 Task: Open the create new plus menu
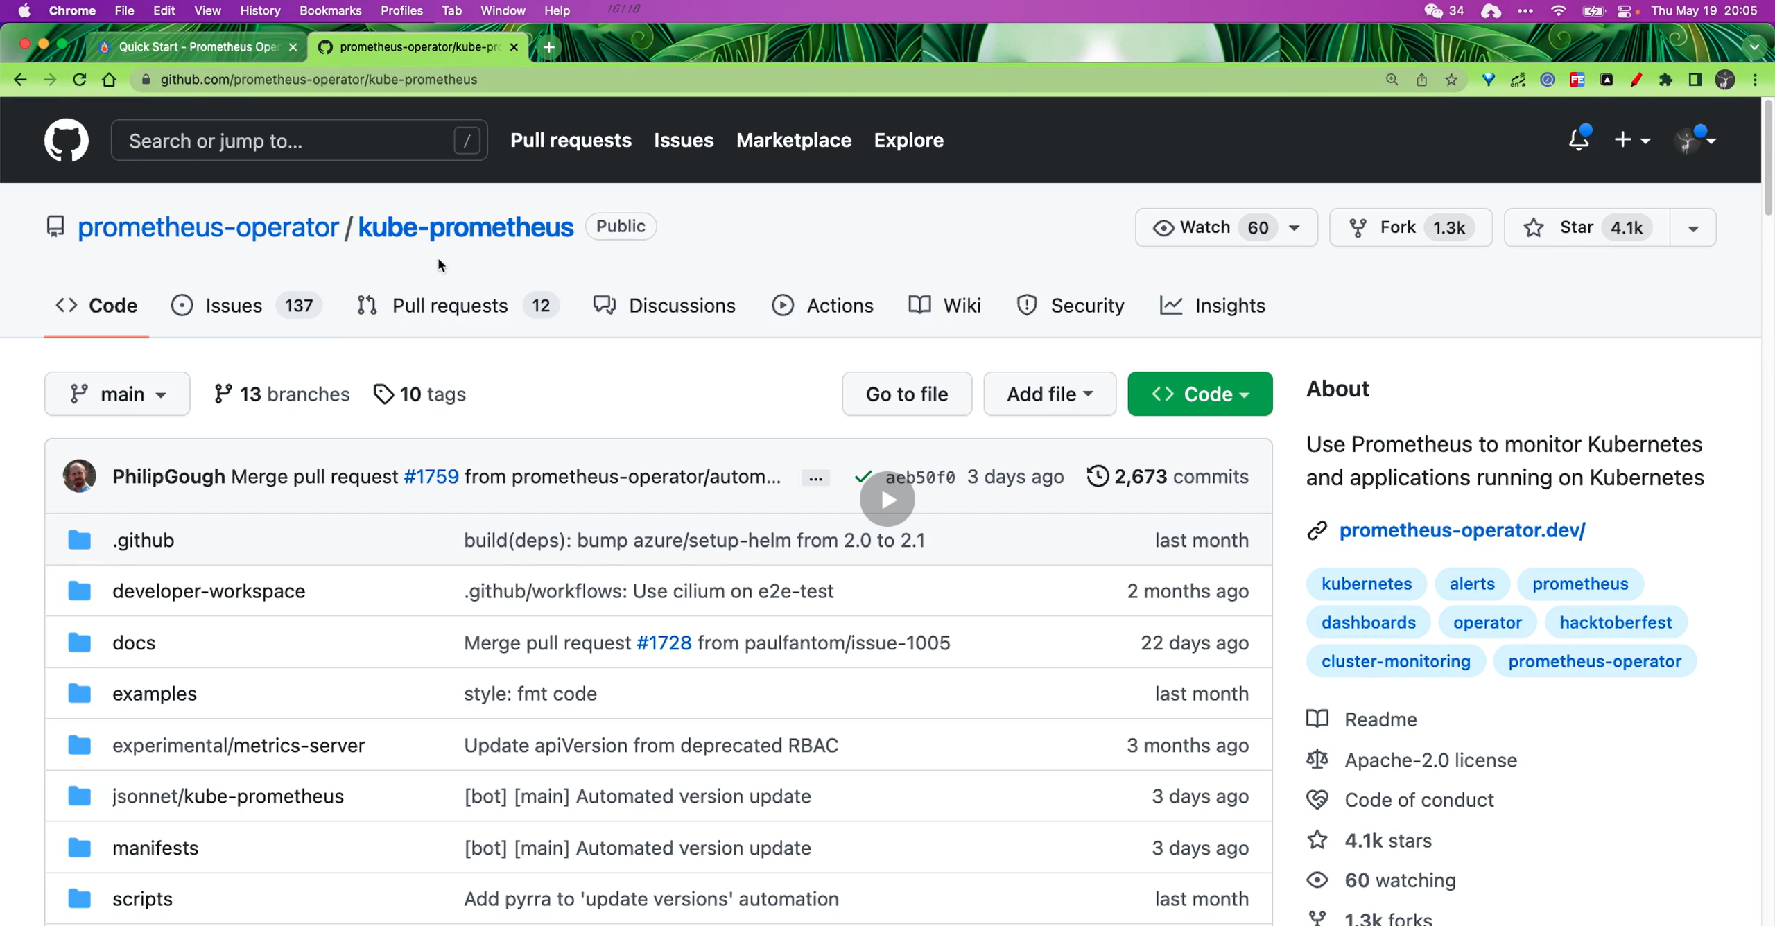click(x=1631, y=140)
